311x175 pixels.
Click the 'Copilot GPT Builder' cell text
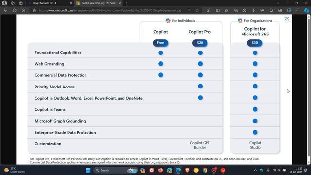pyautogui.click(x=200, y=145)
